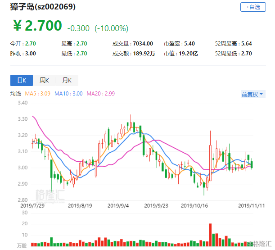Click the MA10 : 3.00 indicator label
This screenshot has height=250, width=275.
tap(68, 94)
